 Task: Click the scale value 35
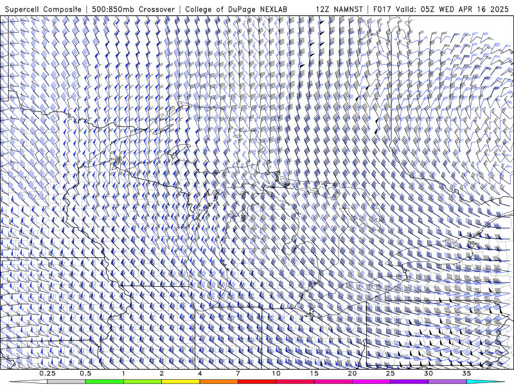466,373
